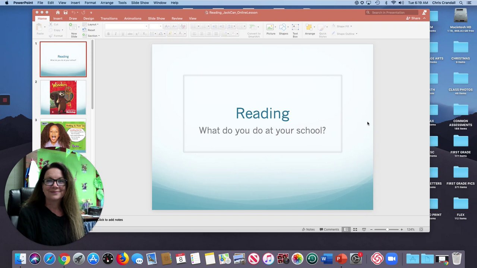This screenshot has height=268, width=477.
Task: Open the App Store from the Dock
Action: tap(93, 258)
